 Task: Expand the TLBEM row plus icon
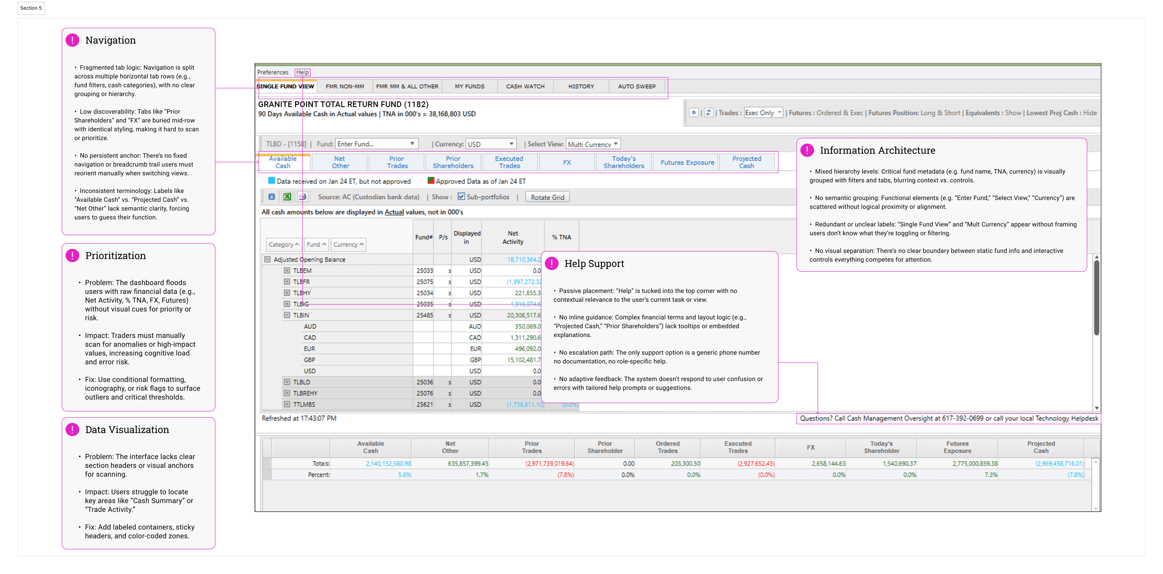(287, 270)
